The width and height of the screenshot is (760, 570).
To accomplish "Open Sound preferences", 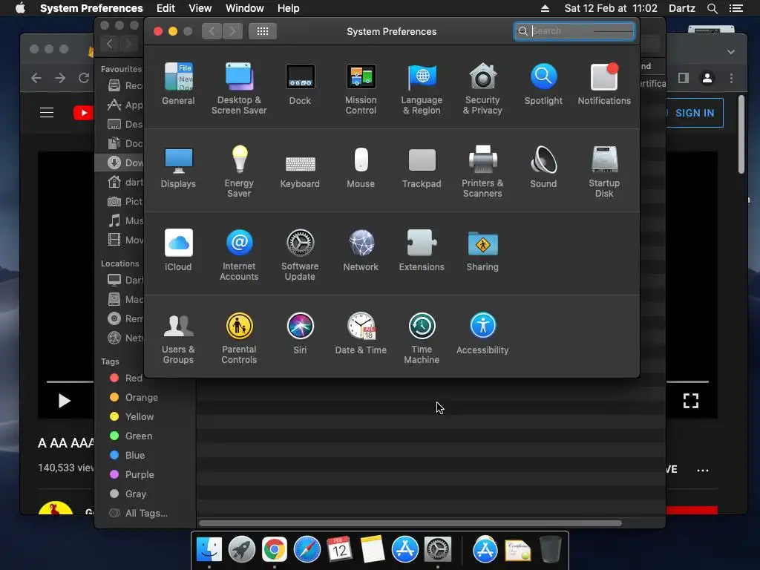I will tap(543, 167).
